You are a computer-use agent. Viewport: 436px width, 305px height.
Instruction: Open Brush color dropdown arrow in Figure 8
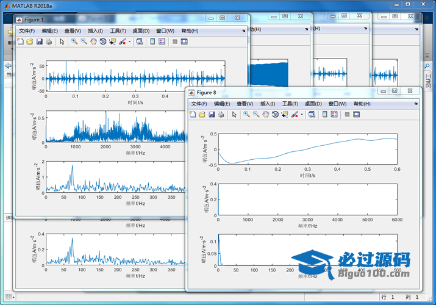302,115
